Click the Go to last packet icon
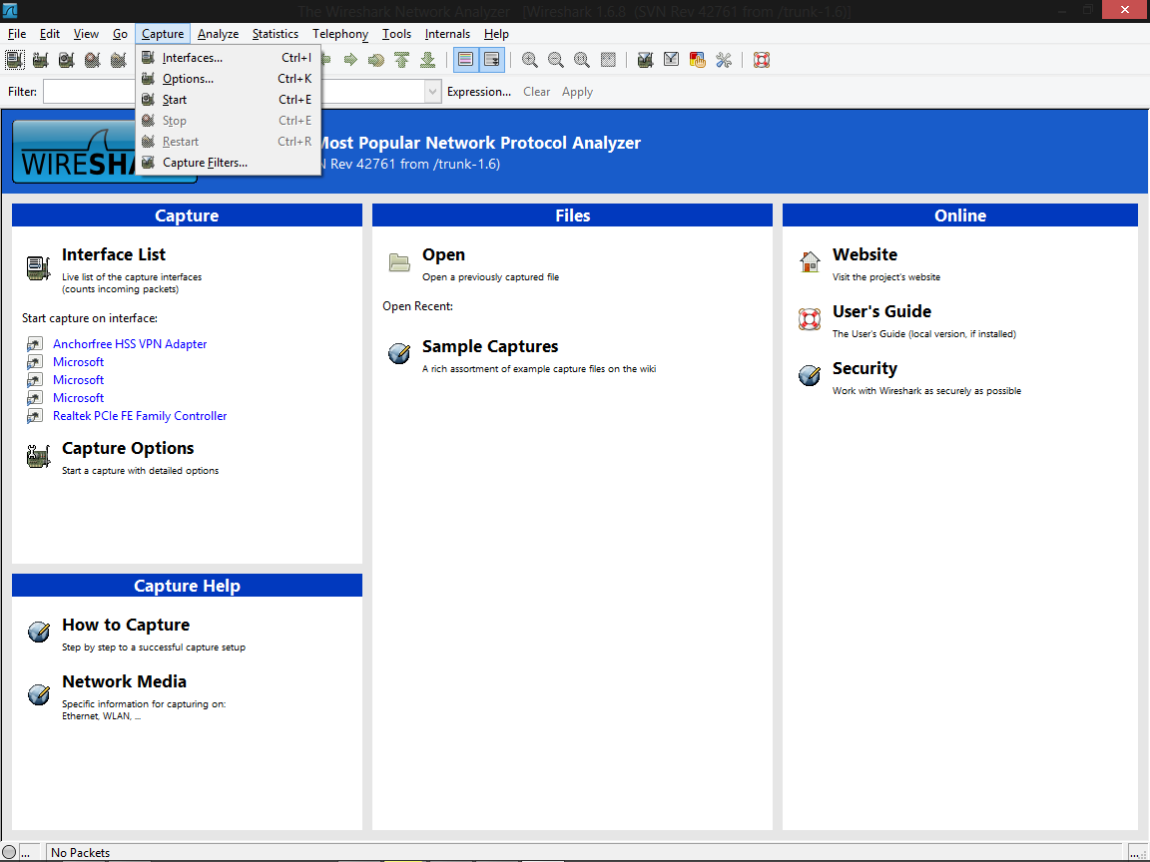Image resolution: width=1150 pixels, height=862 pixels. tap(427, 60)
